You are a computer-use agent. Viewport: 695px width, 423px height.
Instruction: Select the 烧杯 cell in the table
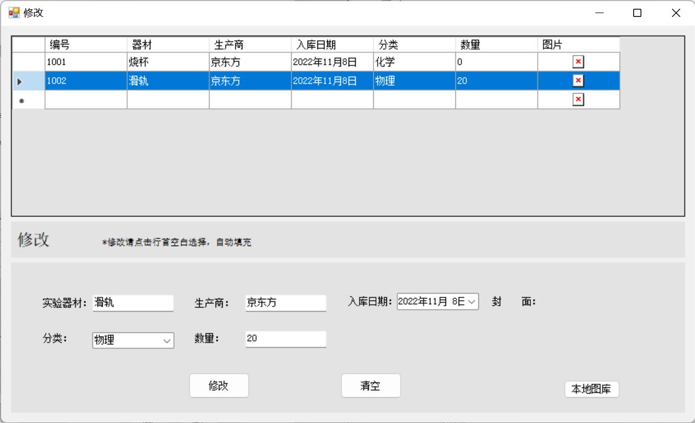(167, 62)
